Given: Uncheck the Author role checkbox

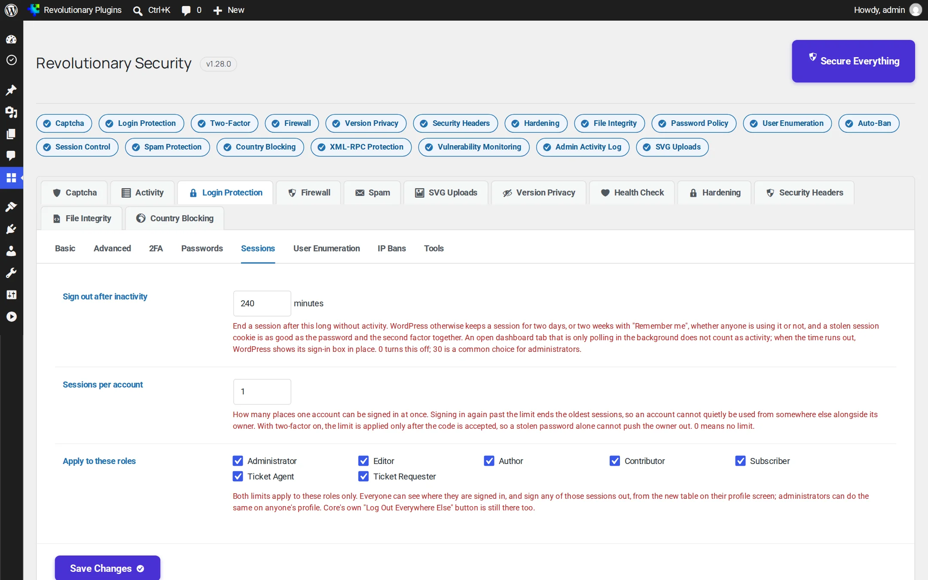Looking at the screenshot, I should tap(489, 461).
